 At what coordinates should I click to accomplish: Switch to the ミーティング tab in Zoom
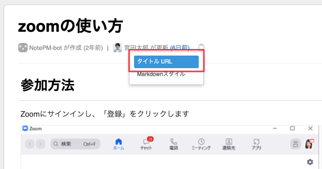(201, 144)
